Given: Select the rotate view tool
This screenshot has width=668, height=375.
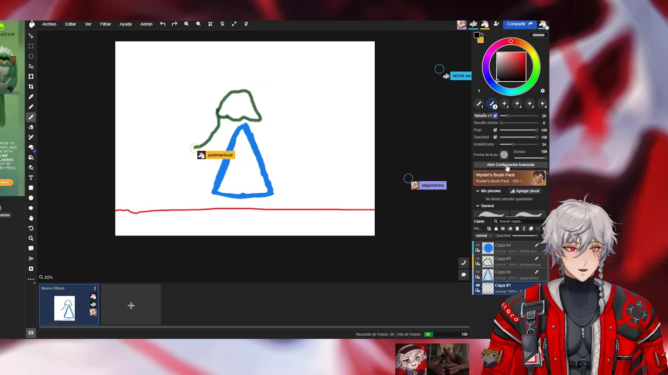Looking at the screenshot, I should click(x=31, y=228).
